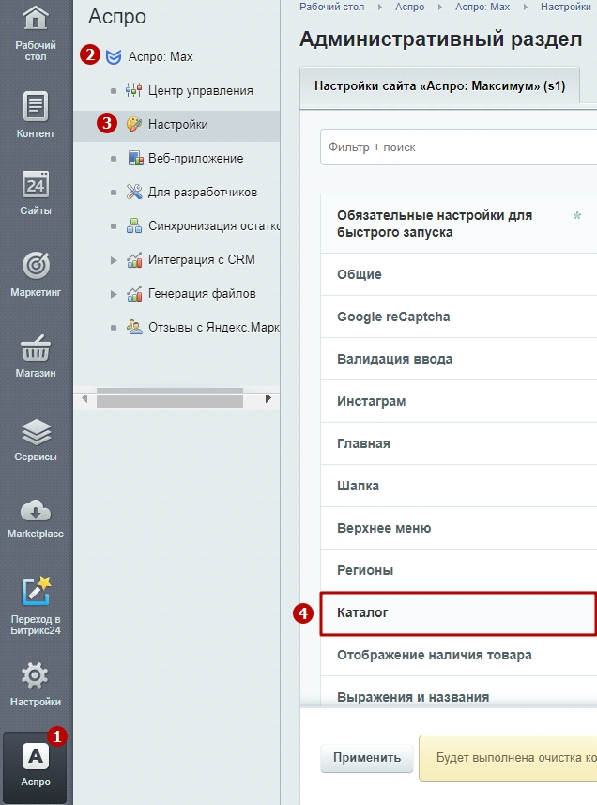This screenshot has width=597, height=805.
Task: Click the Синхронизация остатков icon
Action: 134,225
